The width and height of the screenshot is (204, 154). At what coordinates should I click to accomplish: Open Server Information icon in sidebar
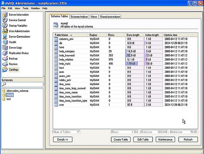click(x=5, y=15)
